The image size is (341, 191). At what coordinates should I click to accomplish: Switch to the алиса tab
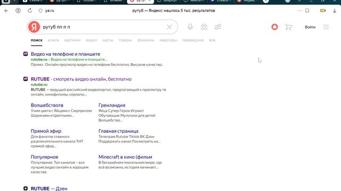coord(53,40)
